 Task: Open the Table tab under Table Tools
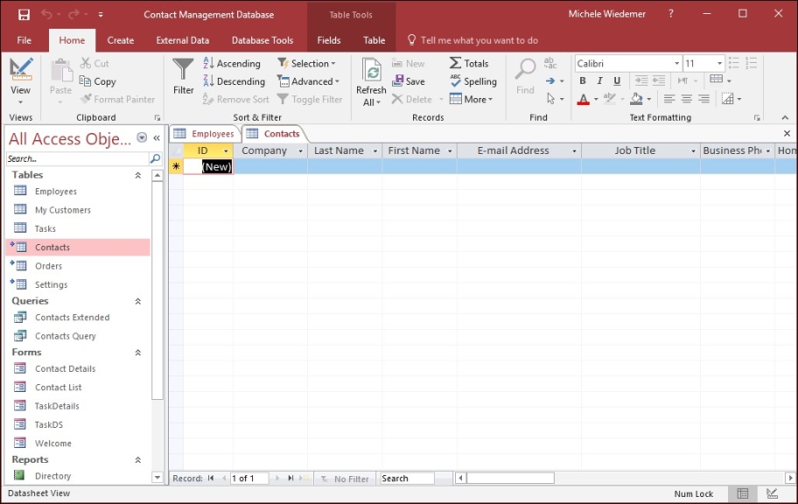point(374,40)
